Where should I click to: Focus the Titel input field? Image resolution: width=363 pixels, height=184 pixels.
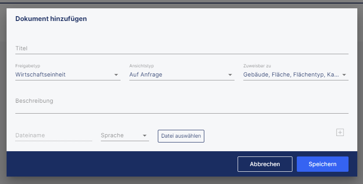click(181, 48)
